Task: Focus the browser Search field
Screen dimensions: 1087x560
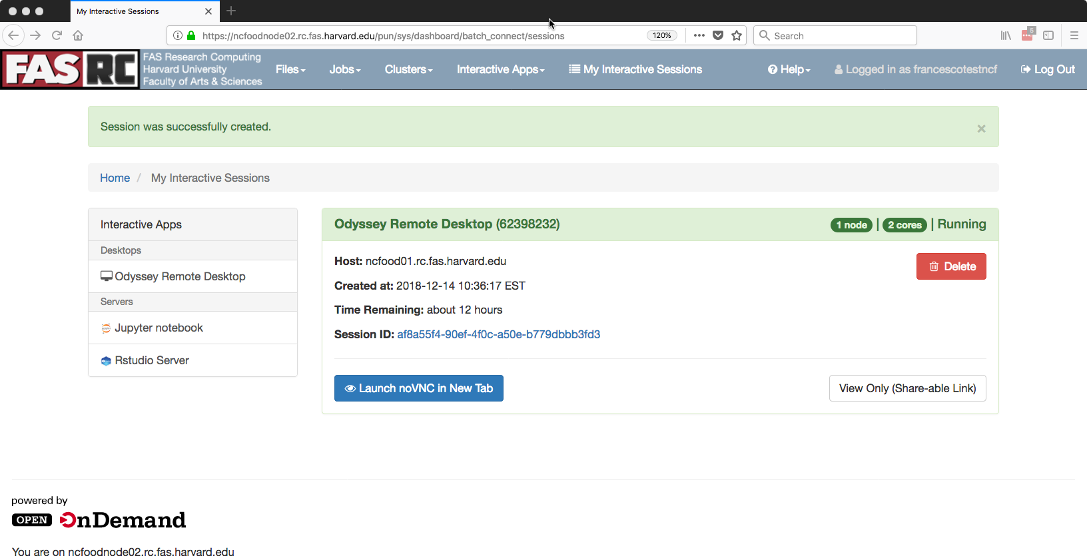Action: 835,35
